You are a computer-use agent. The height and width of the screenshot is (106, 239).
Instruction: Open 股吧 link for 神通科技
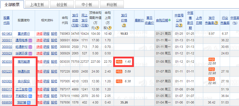tap(54, 72)
